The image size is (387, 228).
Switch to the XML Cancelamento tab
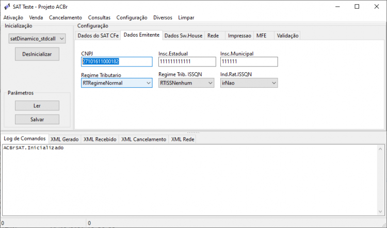click(143, 139)
